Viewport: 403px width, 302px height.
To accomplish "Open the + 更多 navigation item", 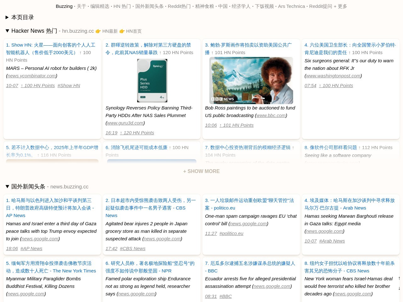I will pyautogui.click(x=340, y=6).
